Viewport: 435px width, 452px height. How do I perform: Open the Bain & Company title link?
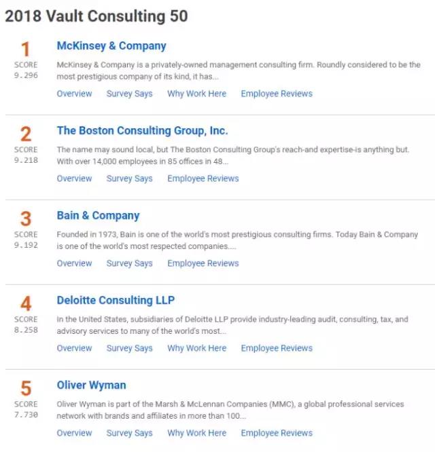point(98,216)
